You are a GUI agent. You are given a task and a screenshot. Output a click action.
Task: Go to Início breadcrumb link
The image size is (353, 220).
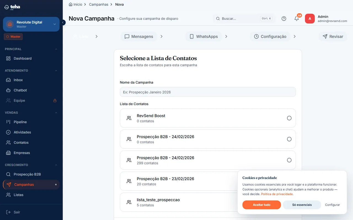click(x=75, y=4)
